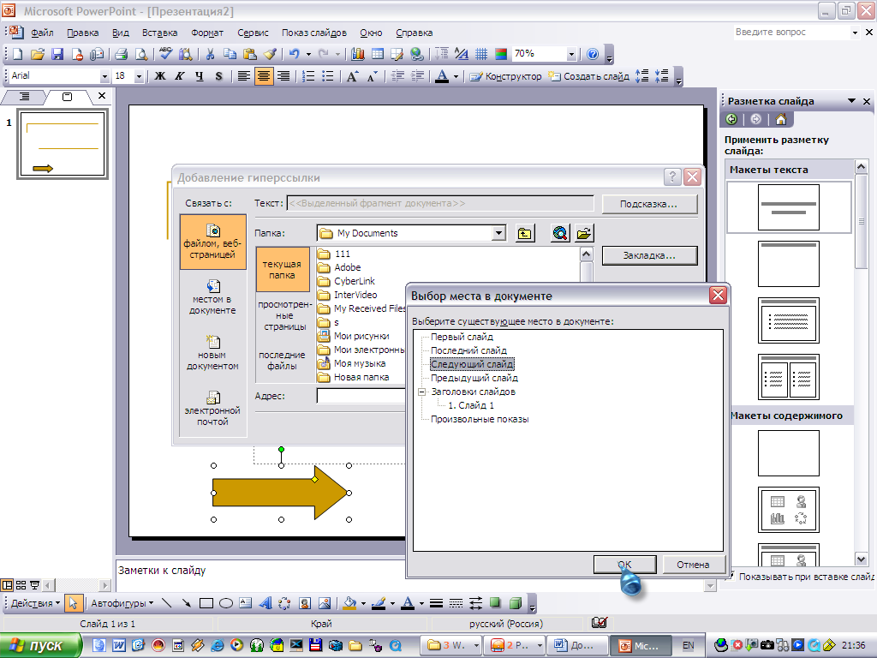Click the Decrease Font Size icon
Viewport: 877px width, 658px height.
click(372, 76)
